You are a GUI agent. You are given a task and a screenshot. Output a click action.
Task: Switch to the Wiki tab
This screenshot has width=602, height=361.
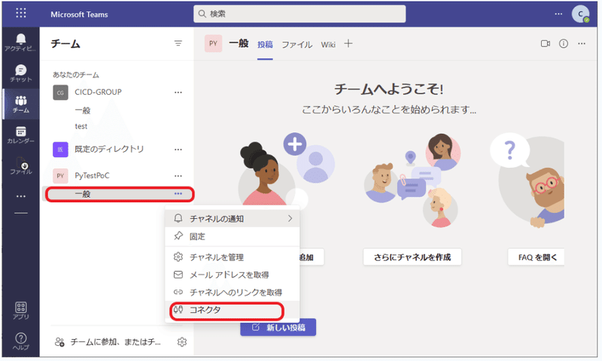click(328, 44)
